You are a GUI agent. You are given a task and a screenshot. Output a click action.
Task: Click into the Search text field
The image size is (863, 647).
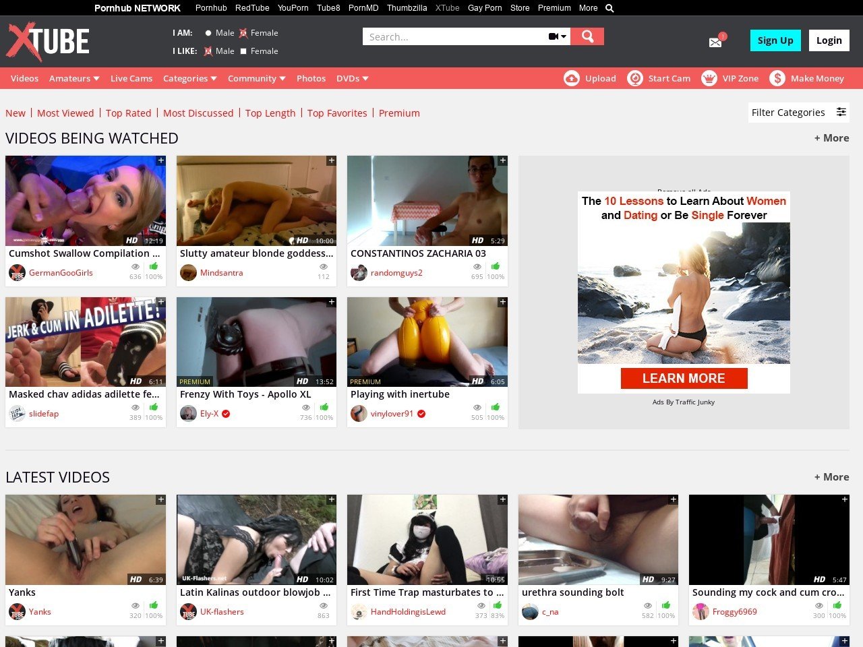pos(454,36)
